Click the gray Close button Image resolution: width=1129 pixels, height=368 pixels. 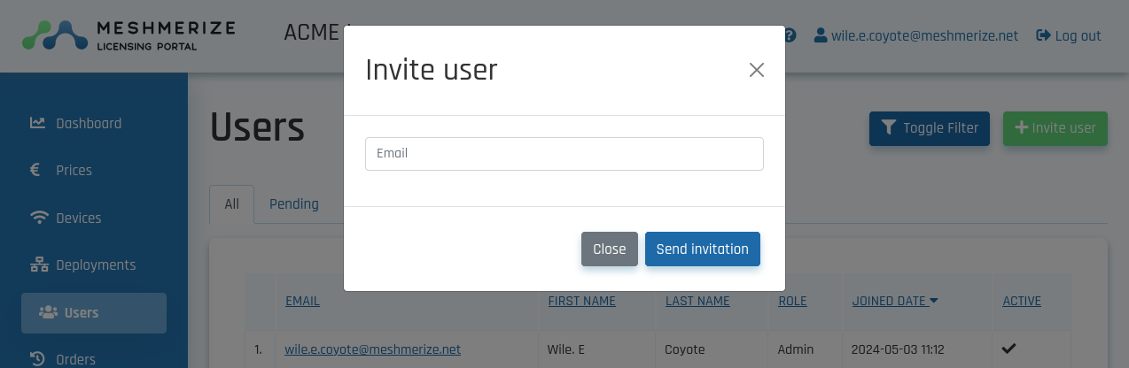(609, 249)
